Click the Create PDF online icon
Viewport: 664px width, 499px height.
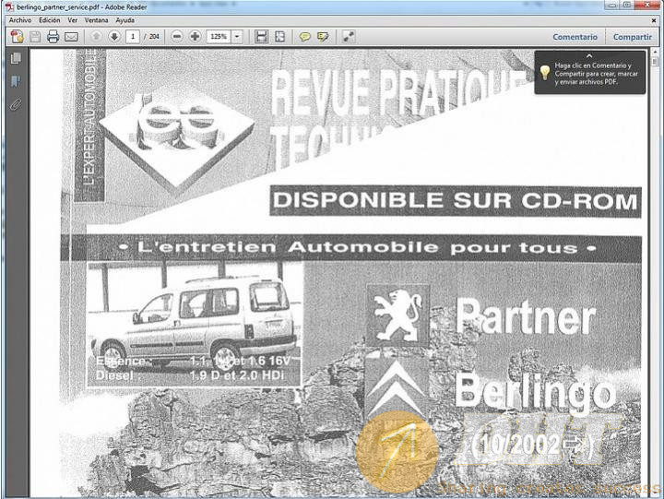[18, 37]
